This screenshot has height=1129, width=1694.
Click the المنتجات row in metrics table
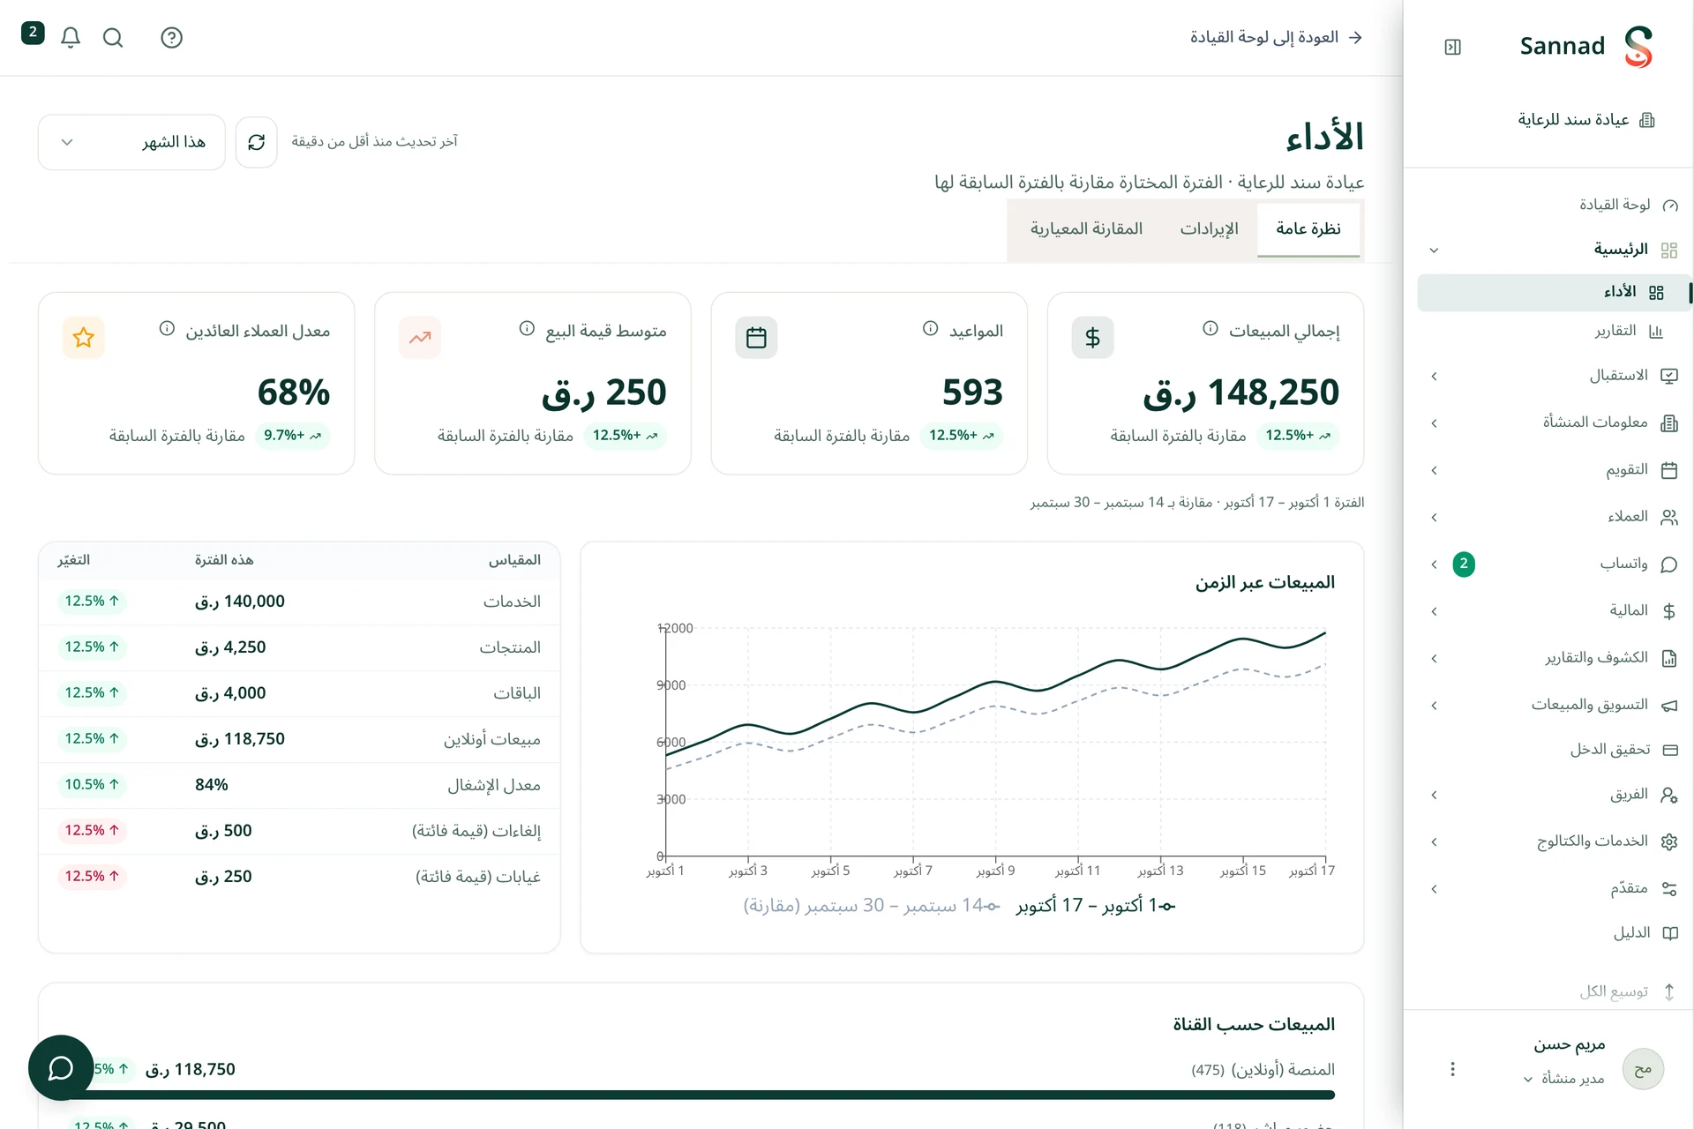(299, 647)
